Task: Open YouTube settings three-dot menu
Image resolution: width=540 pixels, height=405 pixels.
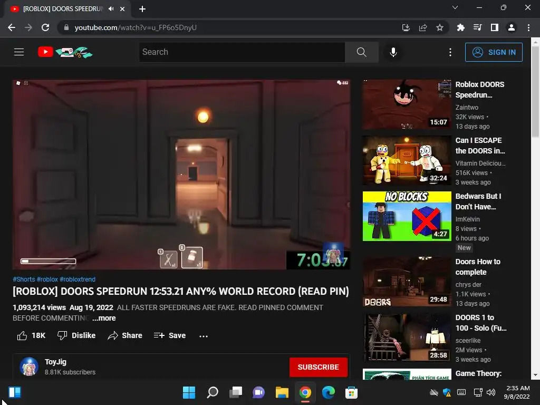Action: pos(450,52)
